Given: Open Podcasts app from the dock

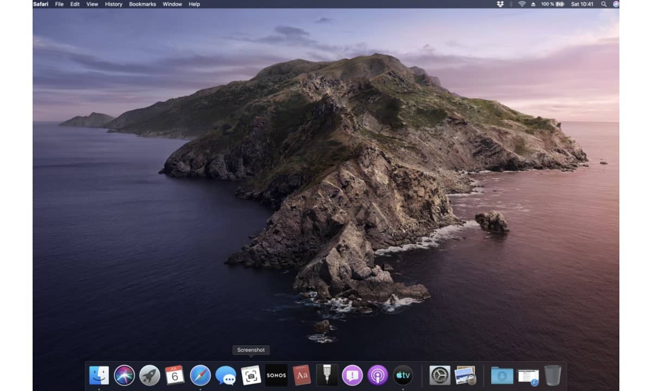Looking at the screenshot, I should coord(378,375).
